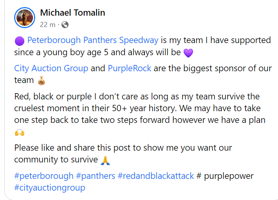This screenshot has width=278, height=200.
Task: Click the praying hands emoji
Action: 105,160
